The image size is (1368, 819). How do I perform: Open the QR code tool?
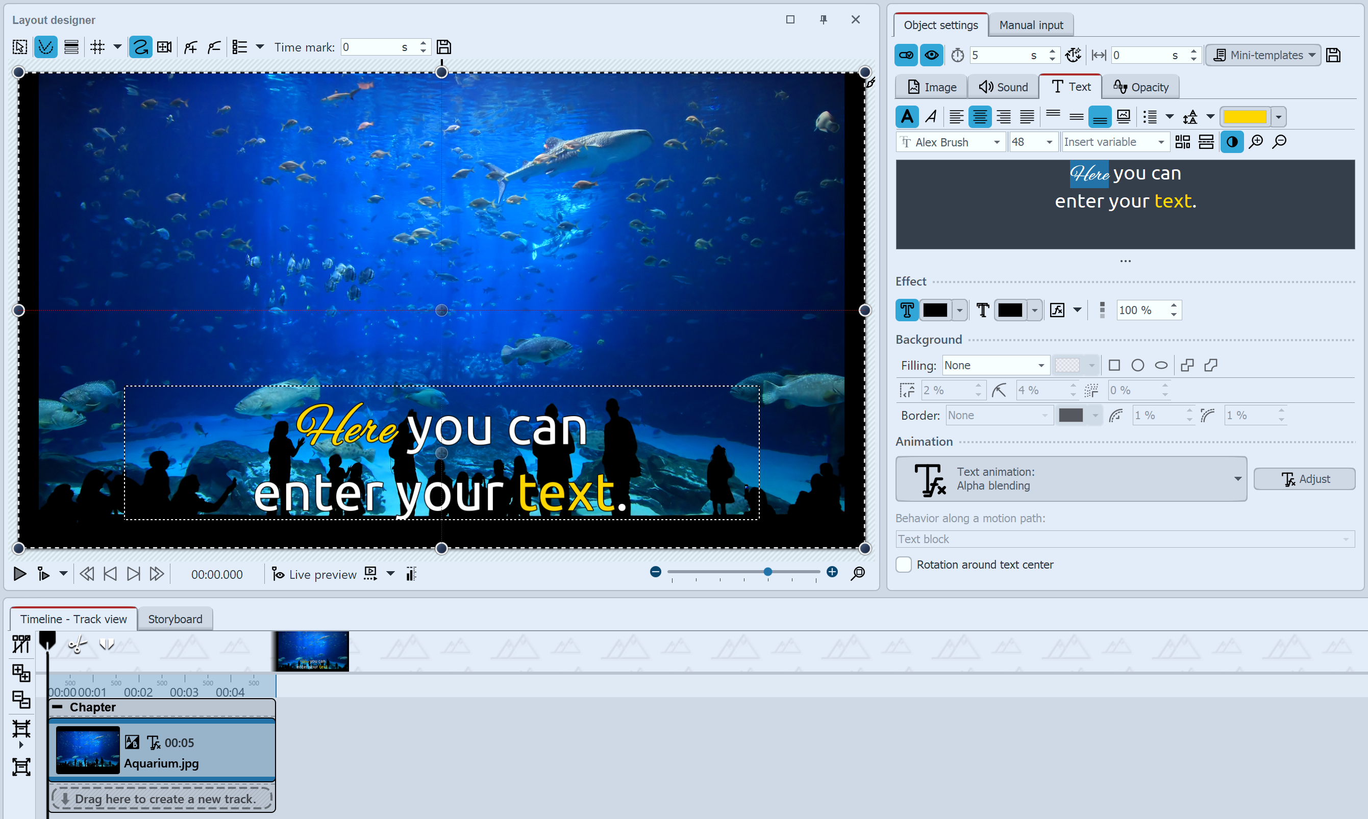tap(1182, 142)
